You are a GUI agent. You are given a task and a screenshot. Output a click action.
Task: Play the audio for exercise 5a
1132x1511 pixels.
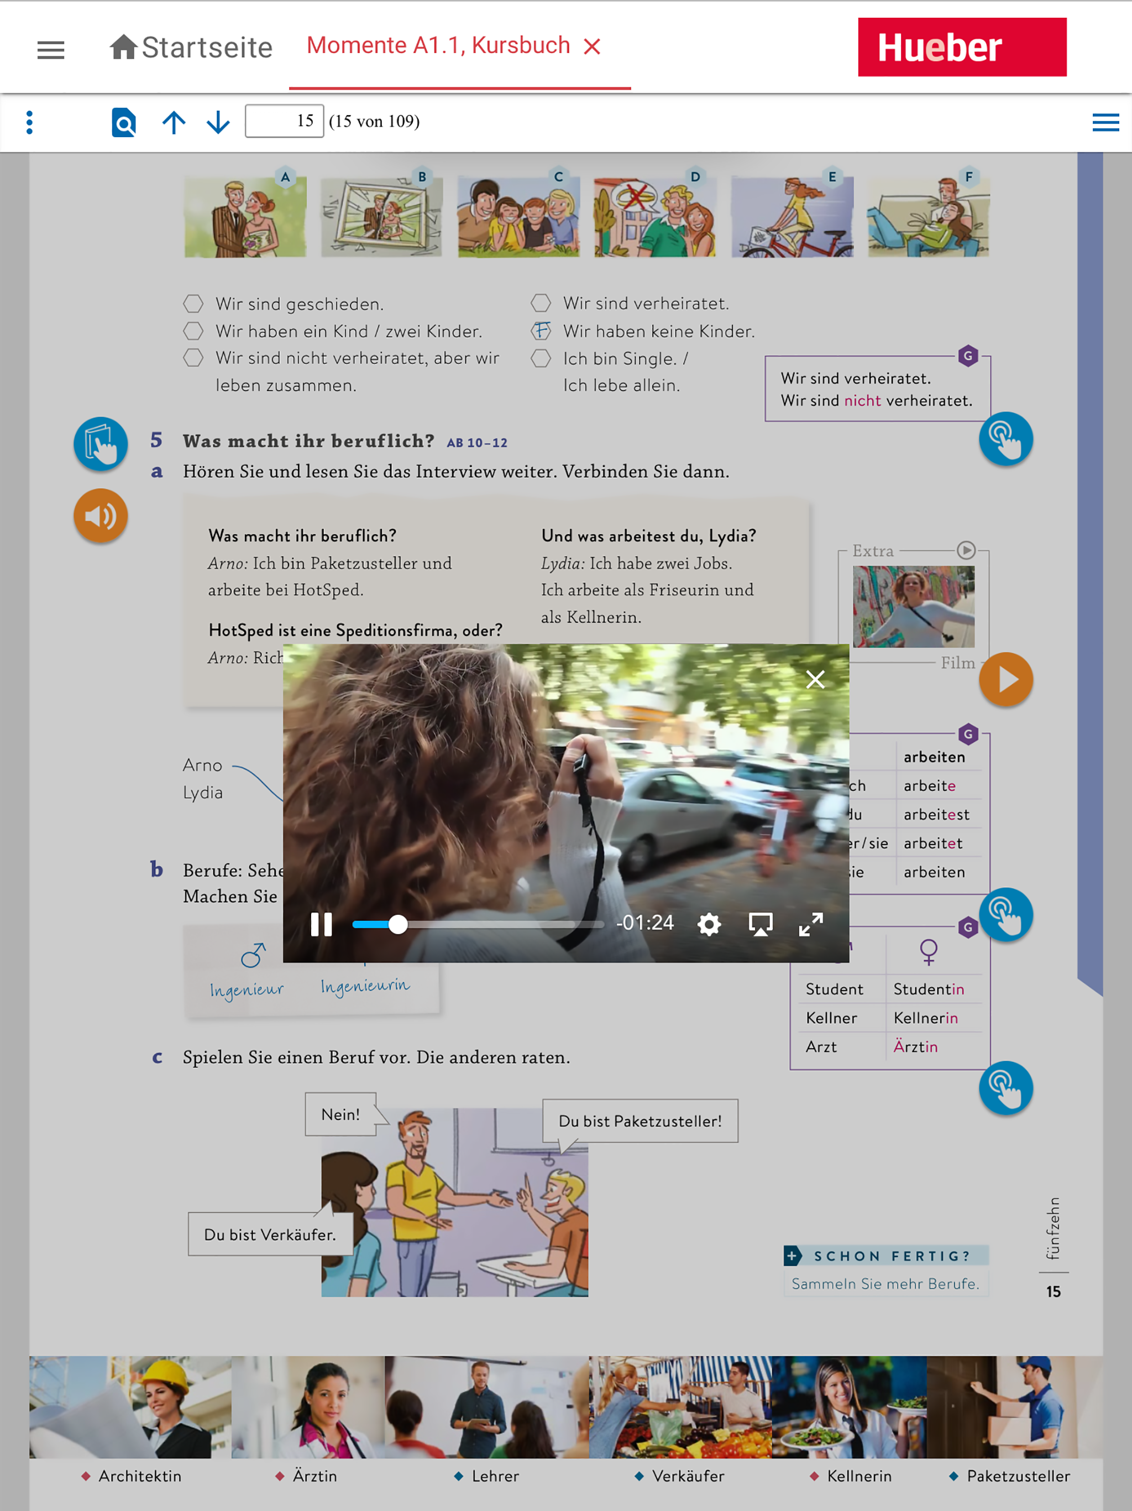[x=101, y=515]
